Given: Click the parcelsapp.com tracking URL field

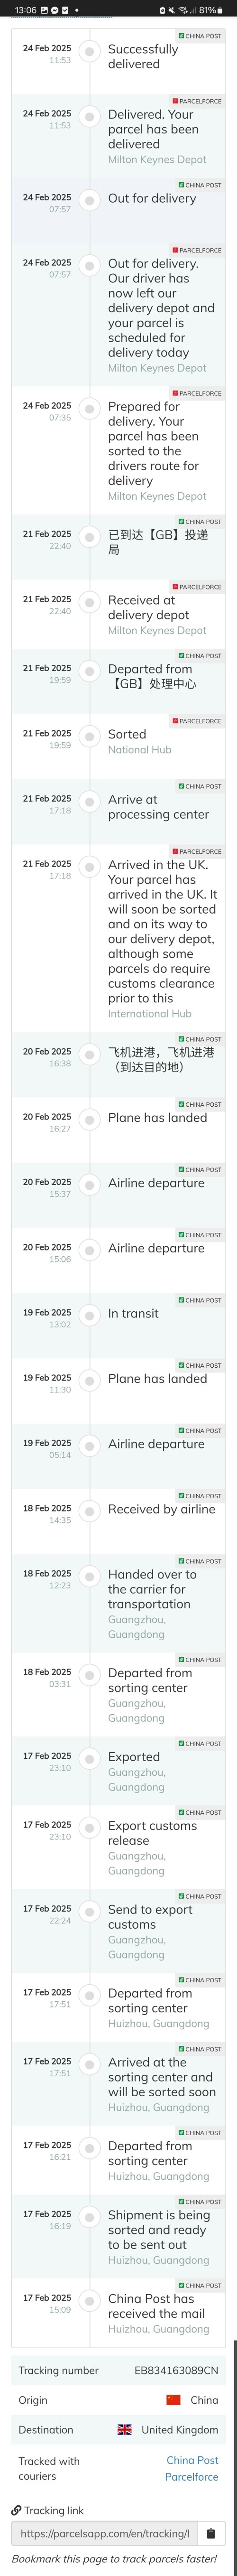Looking at the screenshot, I should (x=105, y=2533).
